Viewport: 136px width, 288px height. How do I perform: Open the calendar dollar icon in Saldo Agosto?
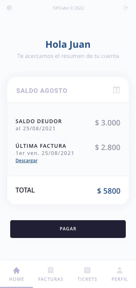point(116,90)
